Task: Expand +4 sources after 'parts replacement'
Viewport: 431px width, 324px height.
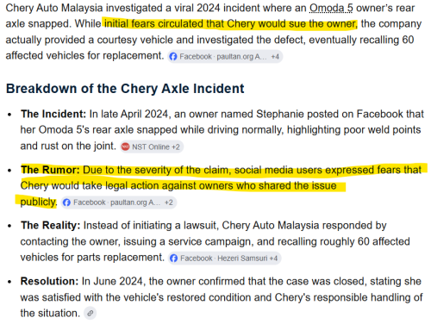Action: coord(273,259)
